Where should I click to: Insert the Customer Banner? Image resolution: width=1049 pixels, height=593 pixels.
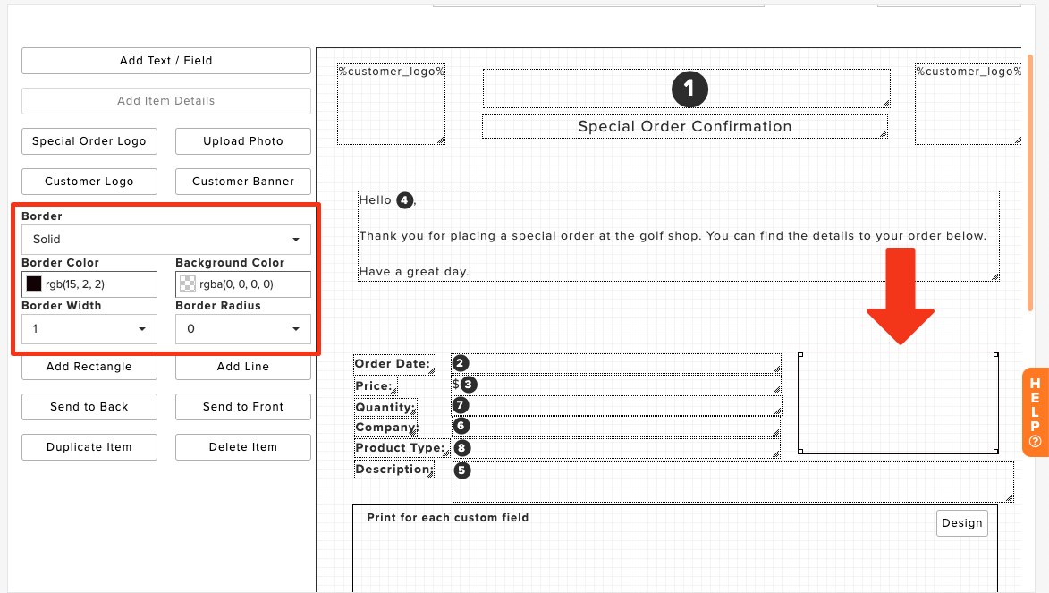(243, 182)
